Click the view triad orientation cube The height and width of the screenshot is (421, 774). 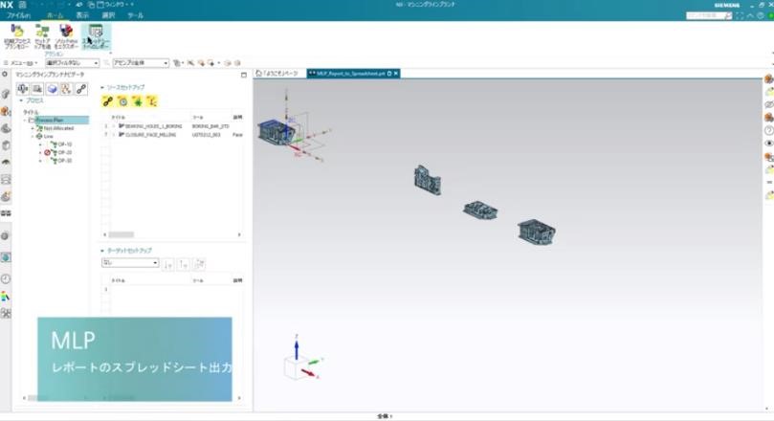pos(297,367)
